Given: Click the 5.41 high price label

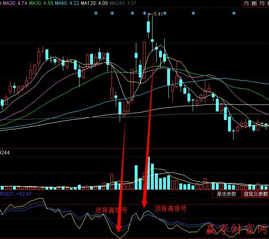Looking at the screenshot, I should click(x=158, y=14).
